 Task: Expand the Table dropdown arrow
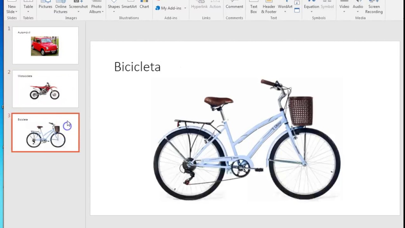28,12
